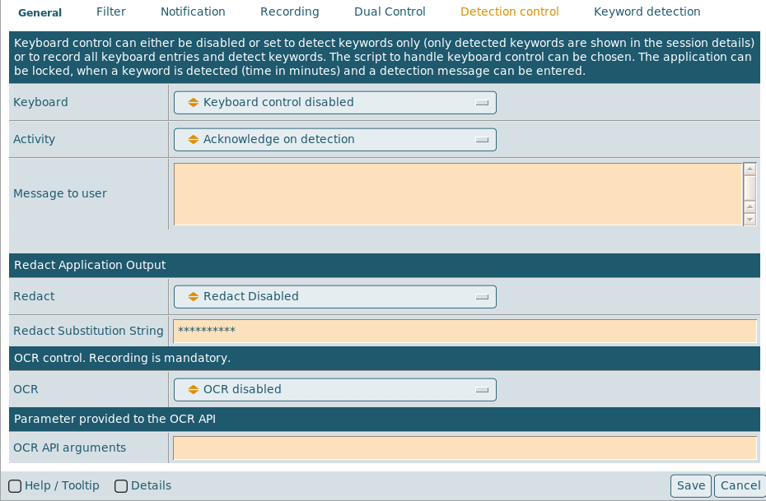Switch to the General tab
Screen dimensions: 766x501
coord(40,12)
